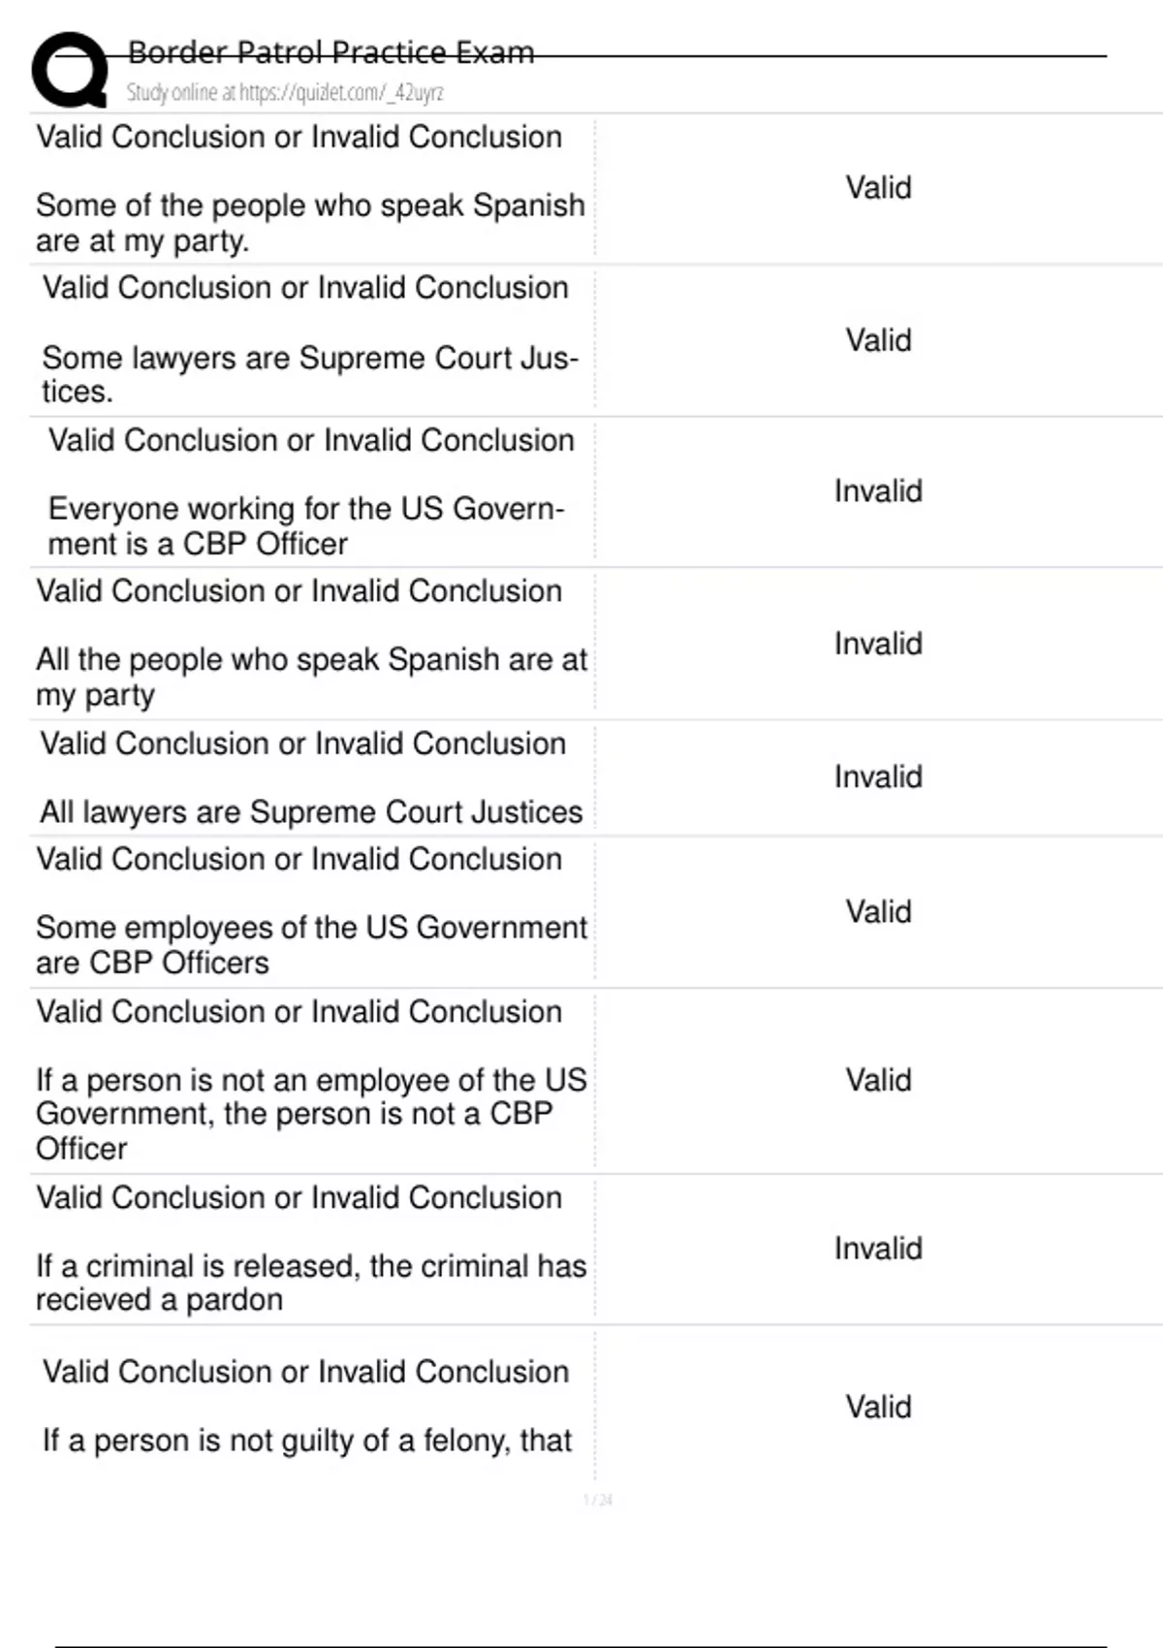
Task: Click Valid answer beside not an employee statement
Action: [878, 1080]
